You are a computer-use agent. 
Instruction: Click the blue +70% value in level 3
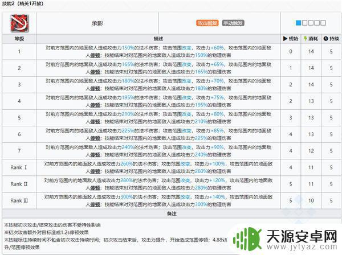[x=217, y=81]
